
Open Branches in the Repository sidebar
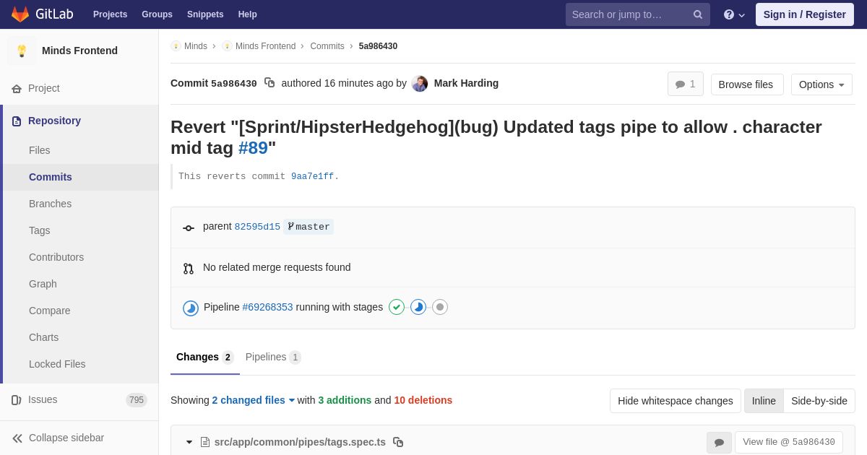tap(50, 204)
